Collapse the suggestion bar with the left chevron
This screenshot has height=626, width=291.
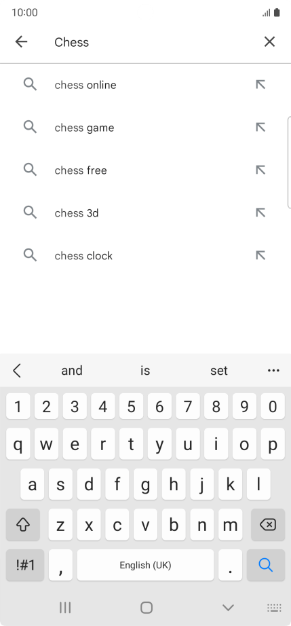pyautogui.click(x=16, y=371)
